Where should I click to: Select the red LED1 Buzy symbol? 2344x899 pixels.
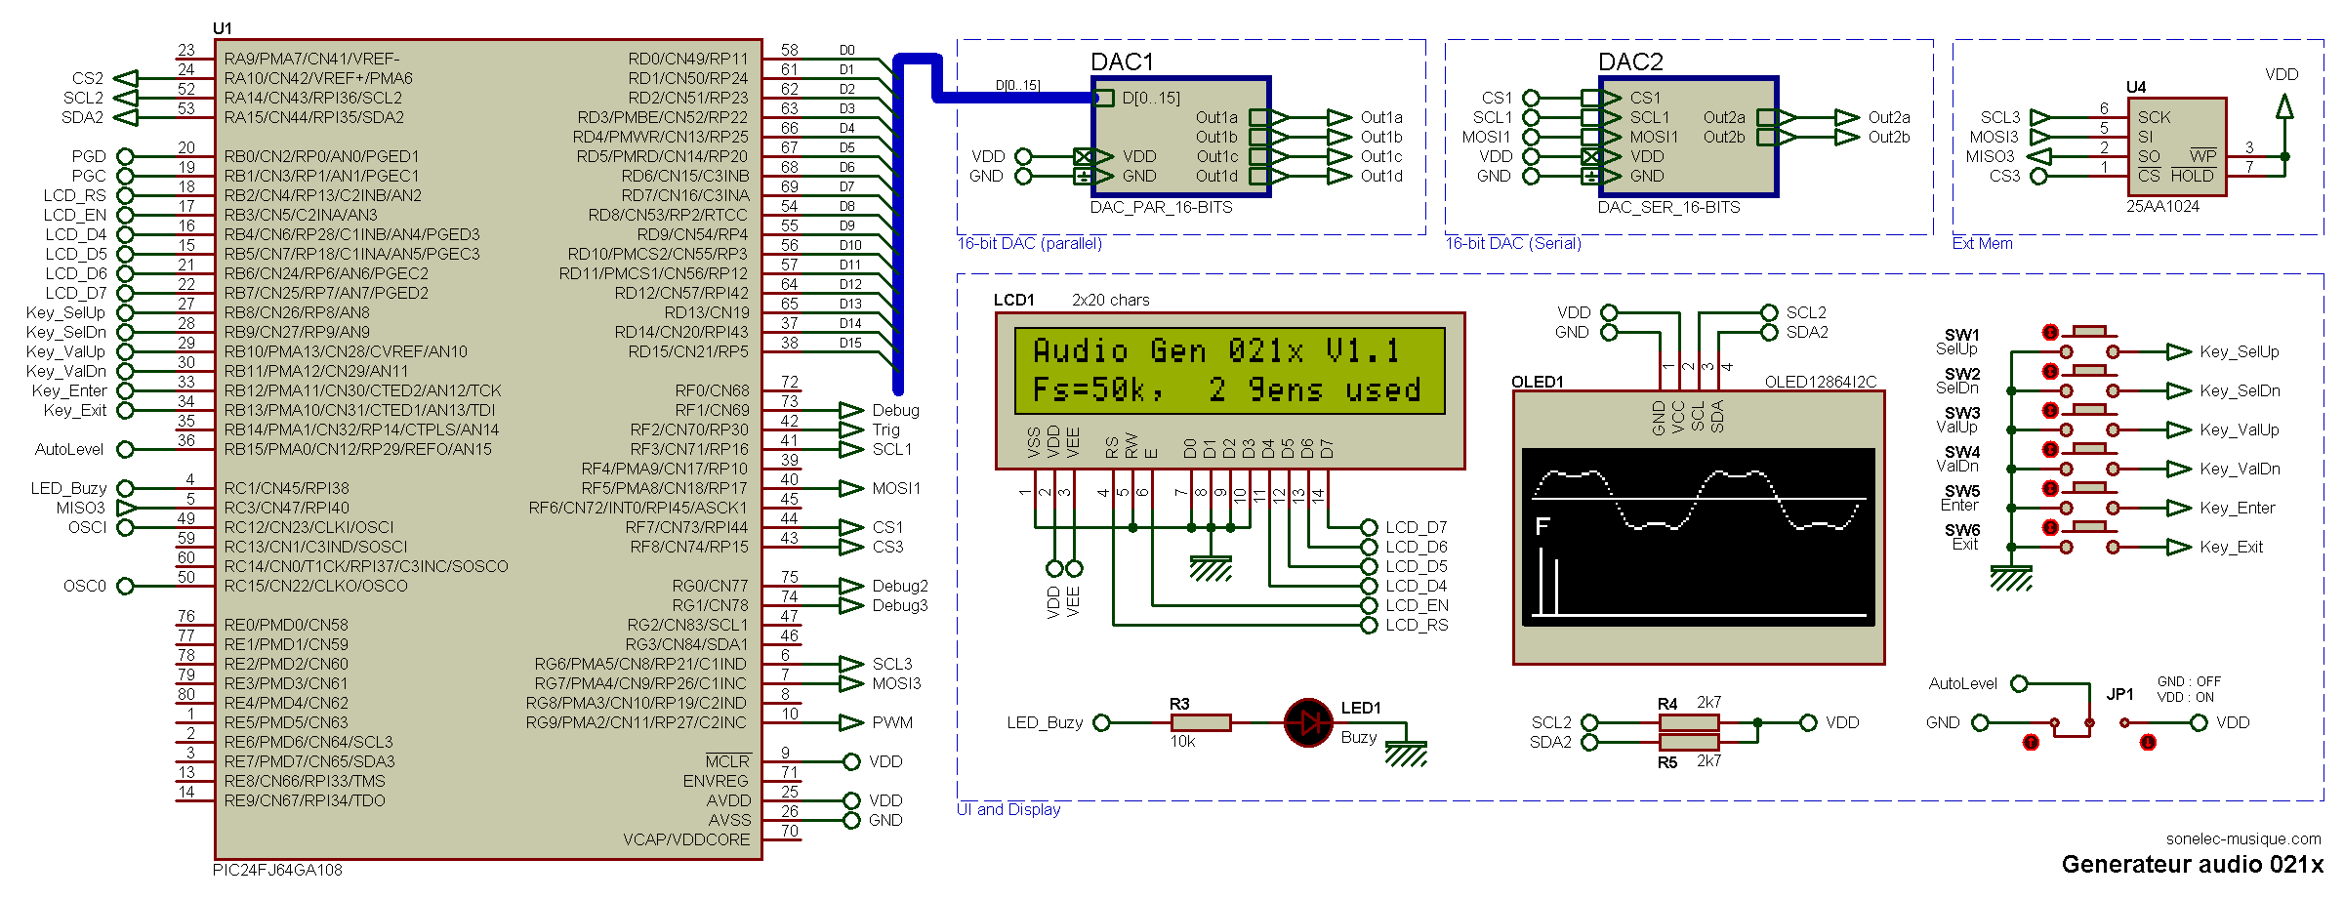[1308, 722]
